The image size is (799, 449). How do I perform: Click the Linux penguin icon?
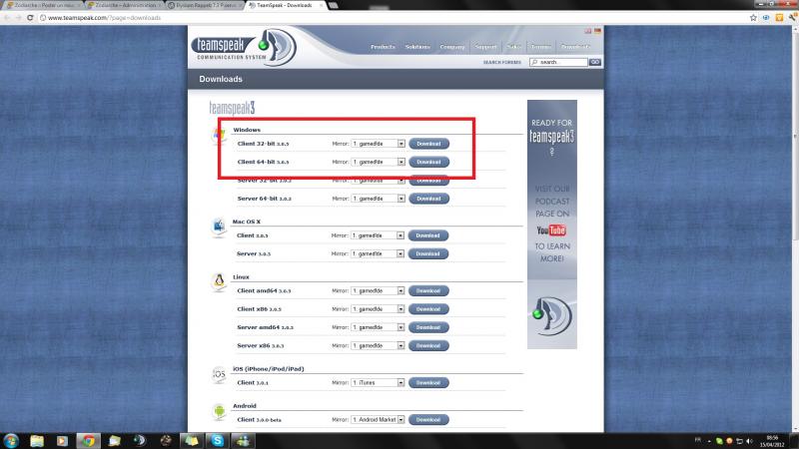(219, 281)
